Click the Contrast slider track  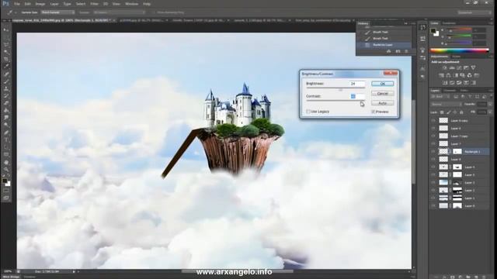335,101
